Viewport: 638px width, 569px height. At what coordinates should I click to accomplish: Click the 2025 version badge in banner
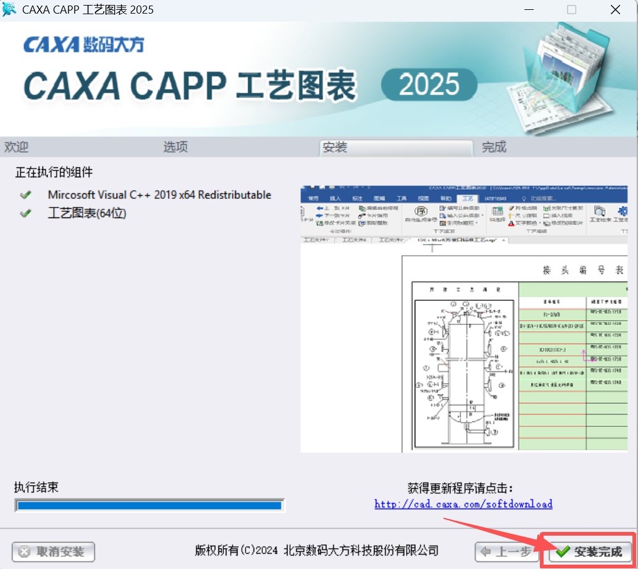[429, 84]
